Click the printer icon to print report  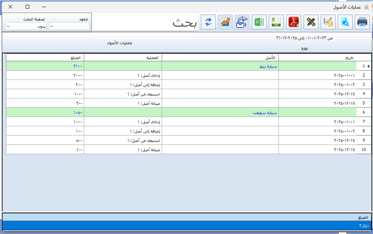pyautogui.click(x=362, y=22)
